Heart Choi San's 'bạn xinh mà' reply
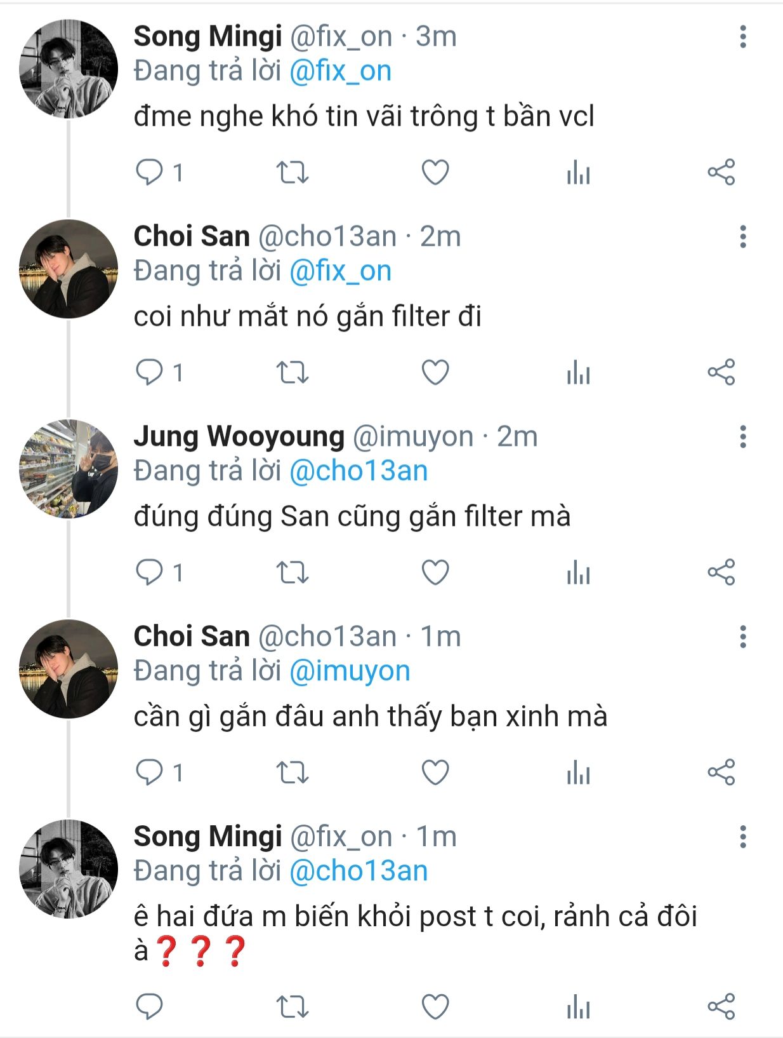 tap(435, 772)
